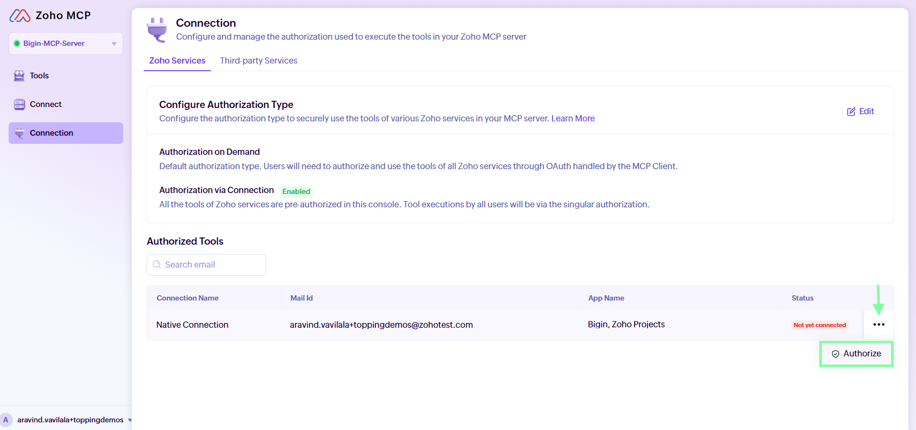Screen dimensions: 916x430
Task: Click the Not yet connected status badge
Action: click(x=820, y=325)
